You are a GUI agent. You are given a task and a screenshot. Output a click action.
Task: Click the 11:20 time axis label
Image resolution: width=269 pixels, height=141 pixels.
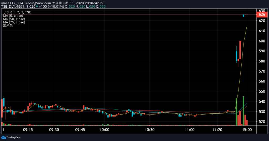(x=217, y=130)
